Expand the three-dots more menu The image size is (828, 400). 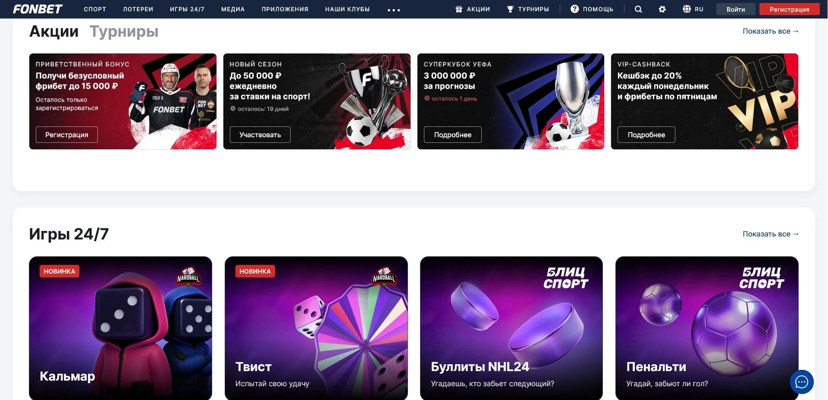click(x=394, y=10)
